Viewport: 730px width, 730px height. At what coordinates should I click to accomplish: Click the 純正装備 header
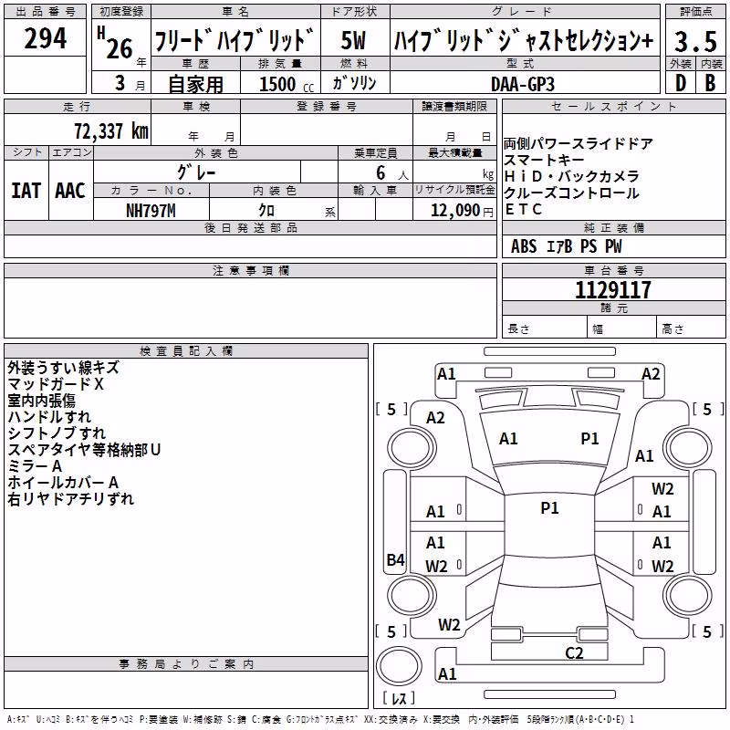pyautogui.click(x=613, y=227)
